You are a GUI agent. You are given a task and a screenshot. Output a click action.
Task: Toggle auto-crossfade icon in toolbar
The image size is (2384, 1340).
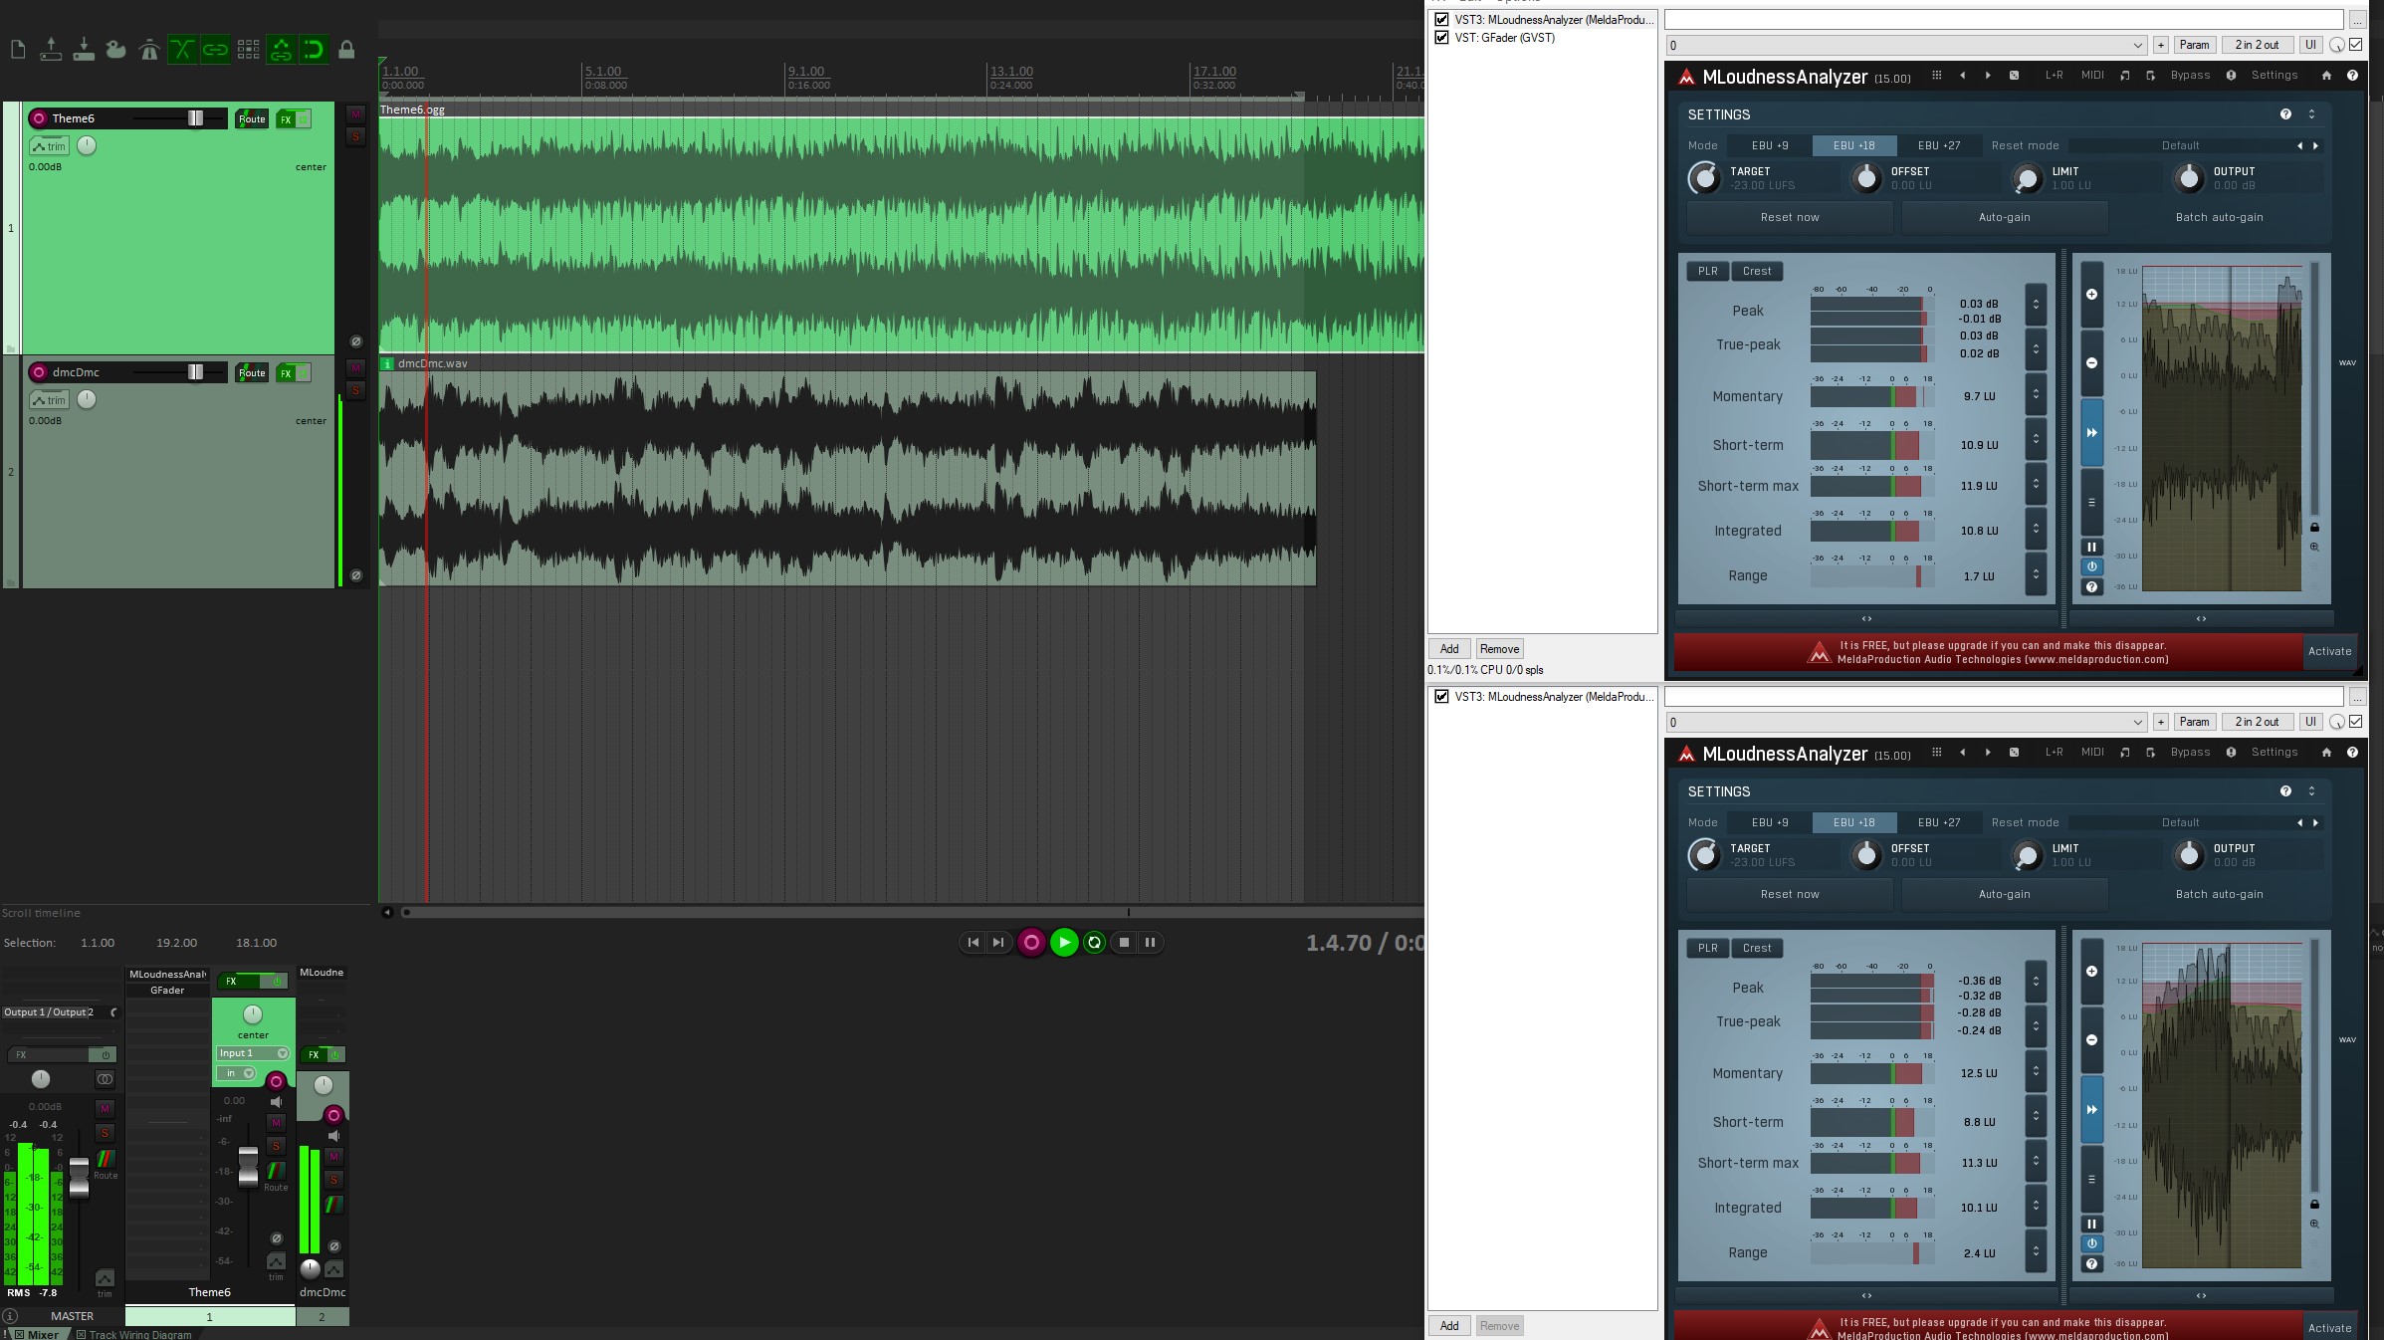(x=182, y=49)
